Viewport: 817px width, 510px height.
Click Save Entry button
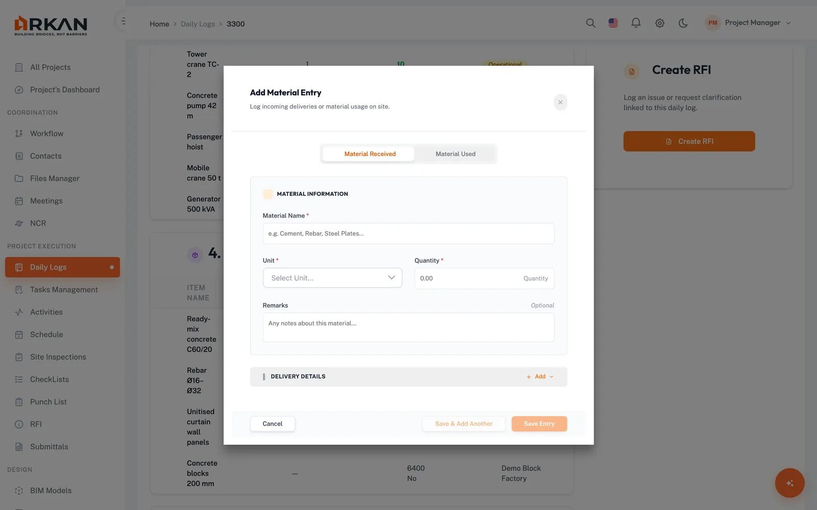point(539,424)
